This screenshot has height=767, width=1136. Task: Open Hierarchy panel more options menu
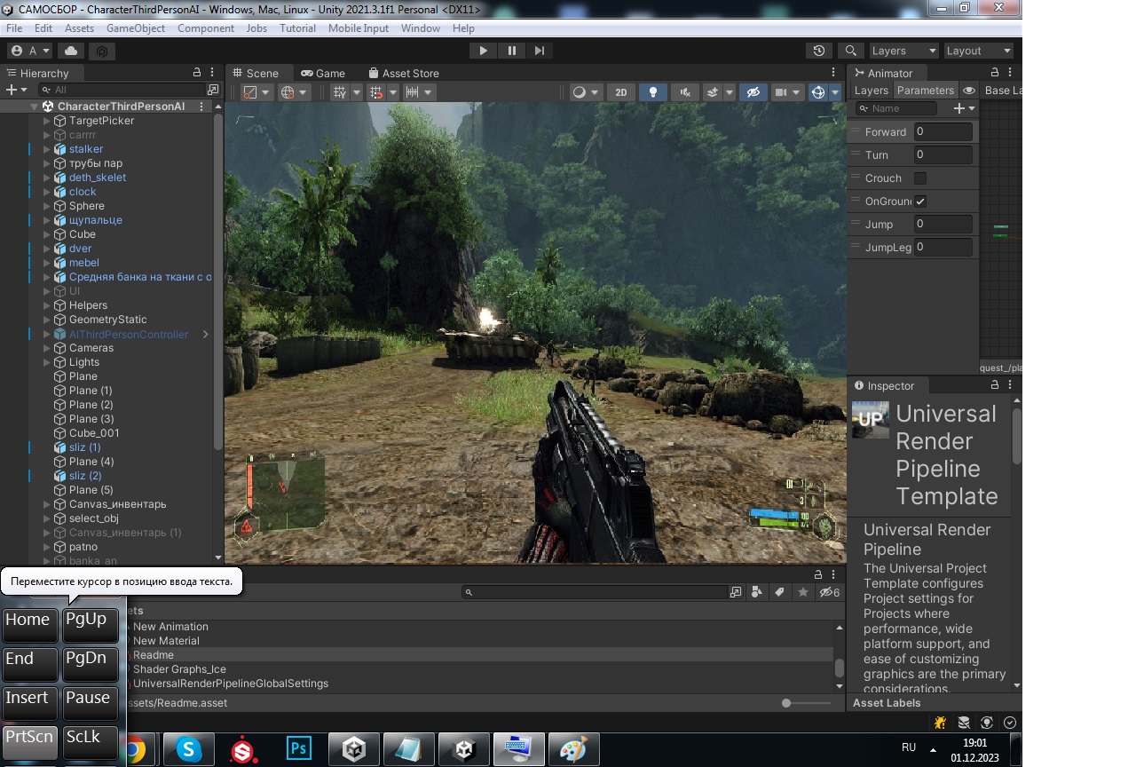(x=213, y=73)
